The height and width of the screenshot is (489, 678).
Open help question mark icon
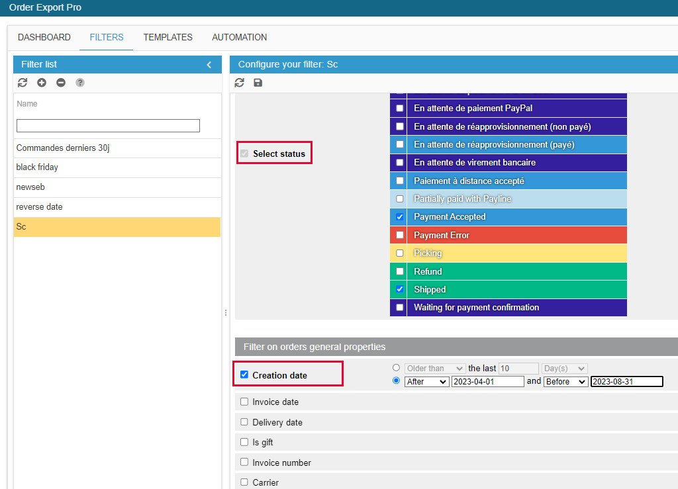pos(80,83)
